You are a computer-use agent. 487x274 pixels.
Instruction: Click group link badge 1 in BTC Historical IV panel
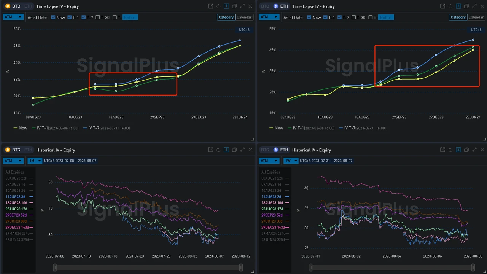point(226,150)
